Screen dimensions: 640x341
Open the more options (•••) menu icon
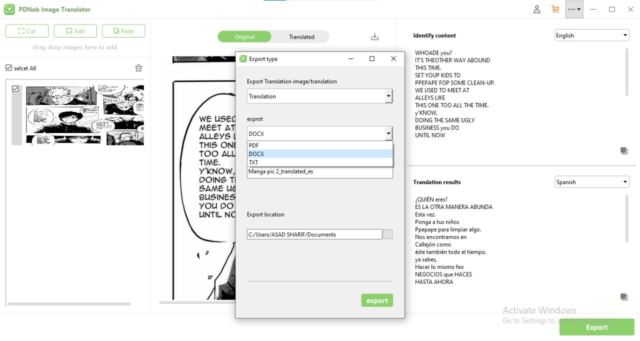click(573, 9)
